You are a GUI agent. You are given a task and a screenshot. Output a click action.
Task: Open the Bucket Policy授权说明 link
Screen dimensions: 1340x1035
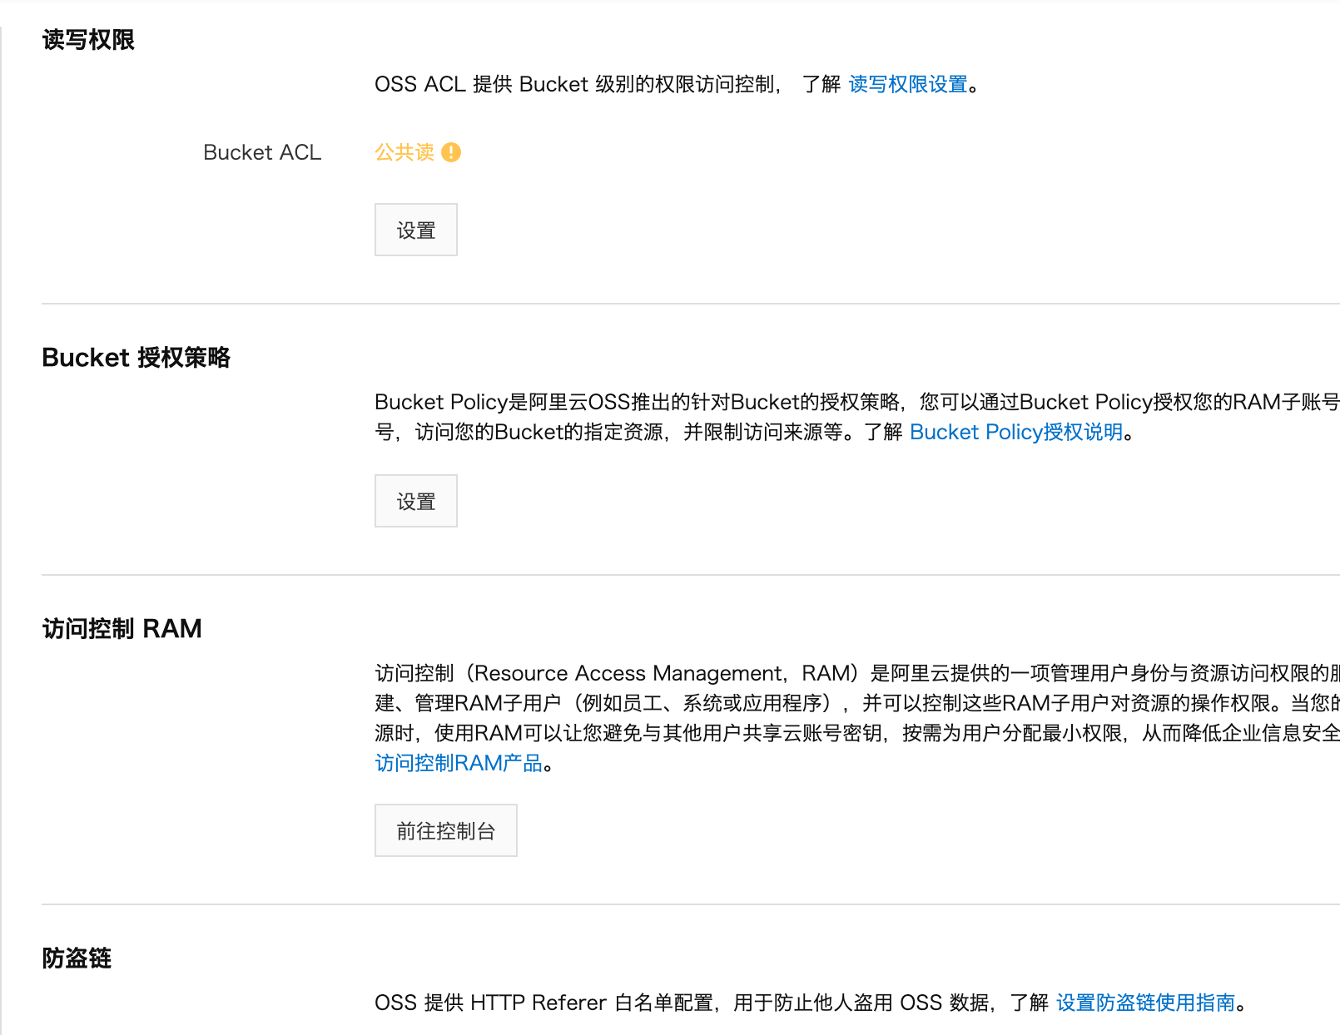coord(1017,433)
